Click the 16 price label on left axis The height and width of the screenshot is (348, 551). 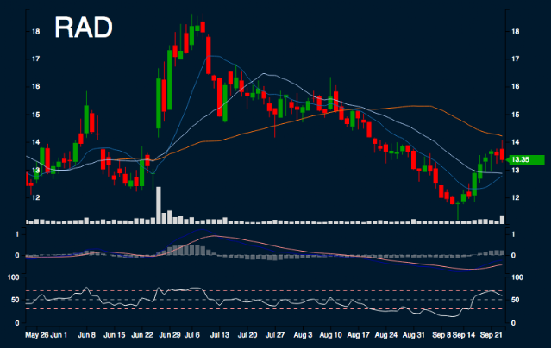point(36,86)
